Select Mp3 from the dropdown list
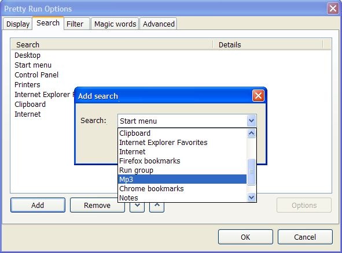342x253 pixels. 182,179
